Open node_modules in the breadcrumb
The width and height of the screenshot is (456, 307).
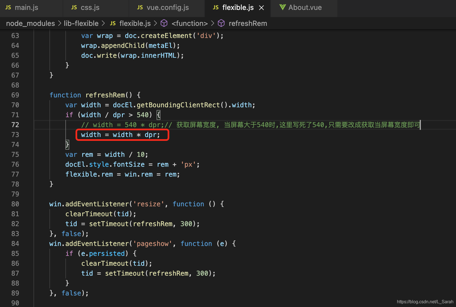click(x=30, y=23)
